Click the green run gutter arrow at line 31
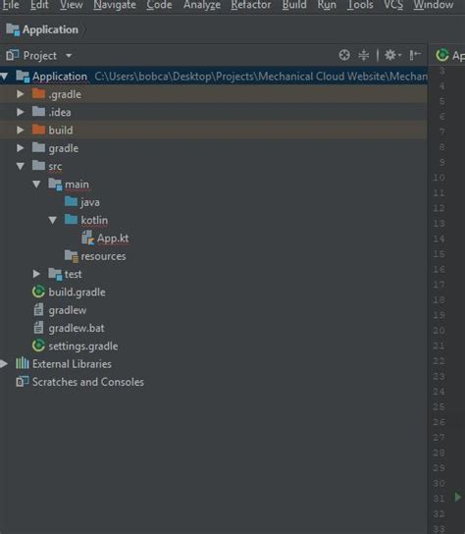 pyautogui.click(x=458, y=498)
